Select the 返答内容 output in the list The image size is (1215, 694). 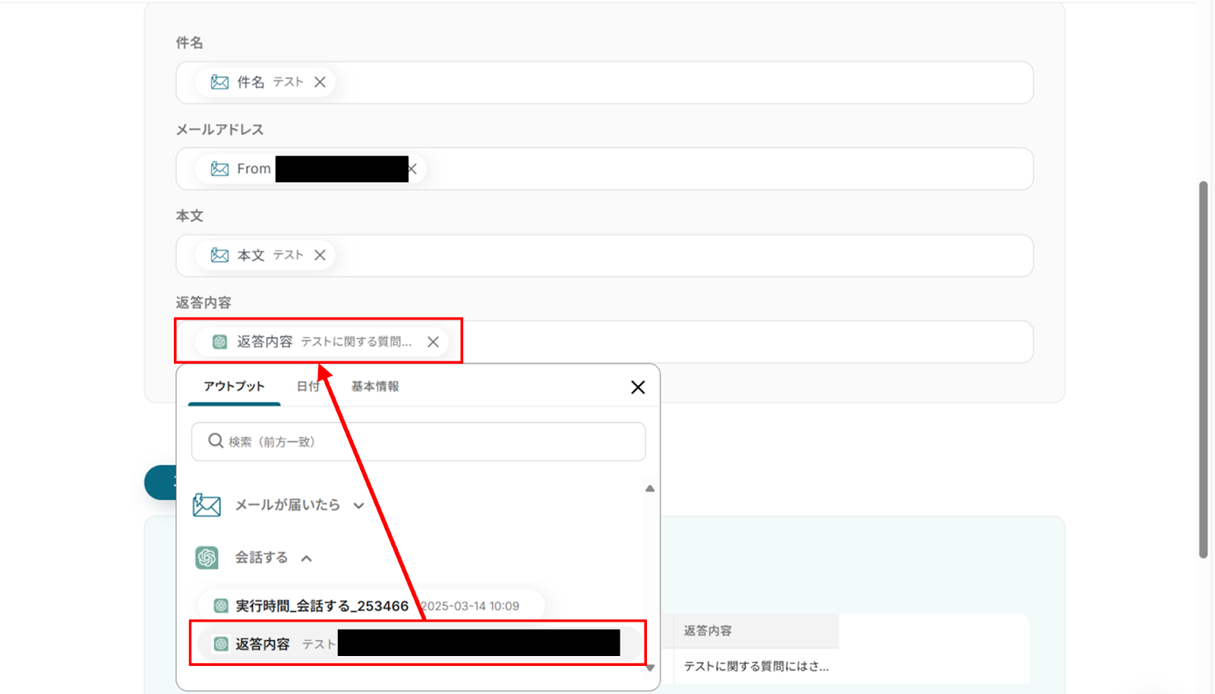point(418,644)
